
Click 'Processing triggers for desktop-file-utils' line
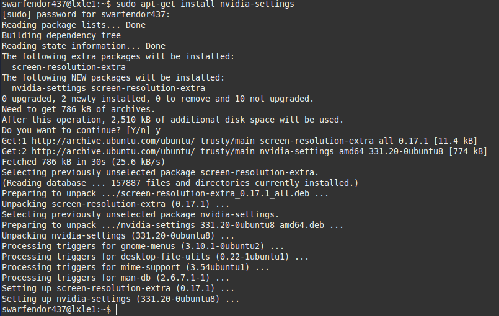(155, 257)
